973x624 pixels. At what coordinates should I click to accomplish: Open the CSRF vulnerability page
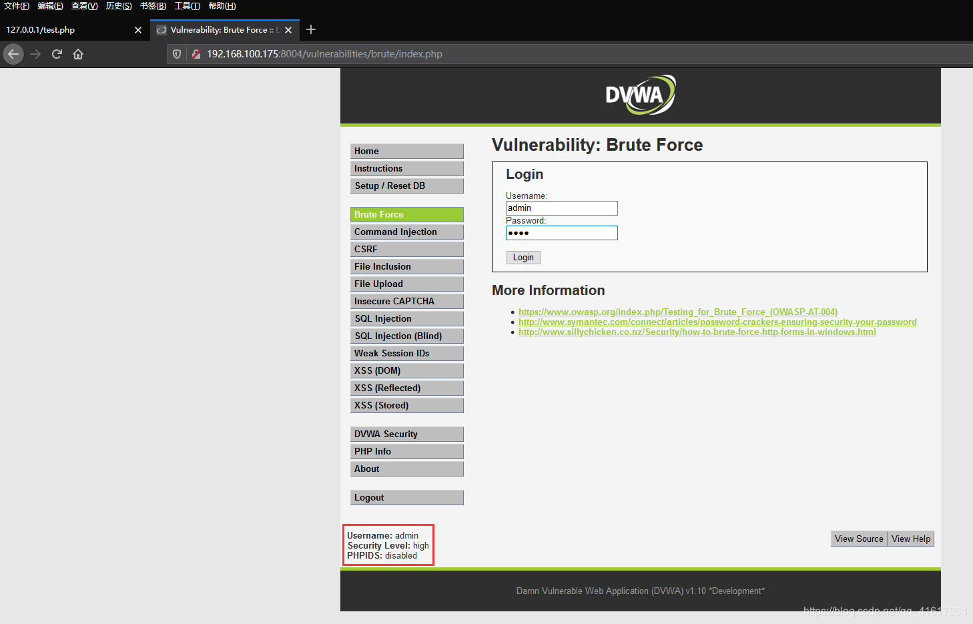click(407, 249)
